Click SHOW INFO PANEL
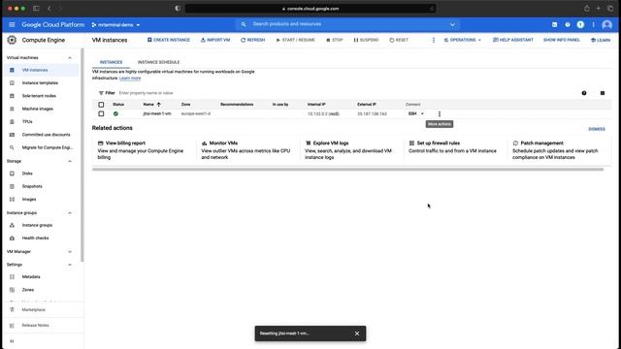The height and width of the screenshot is (349, 621). click(x=561, y=40)
